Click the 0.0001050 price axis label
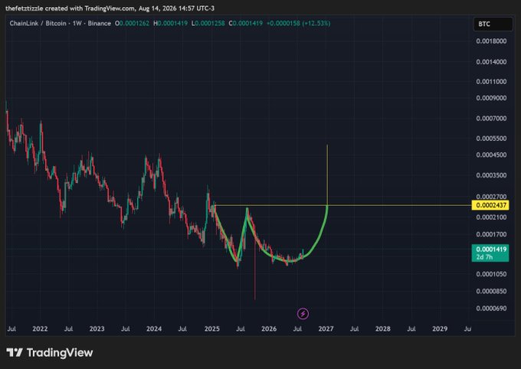The width and height of the screenshot is (521, 369). coord(491,274)
